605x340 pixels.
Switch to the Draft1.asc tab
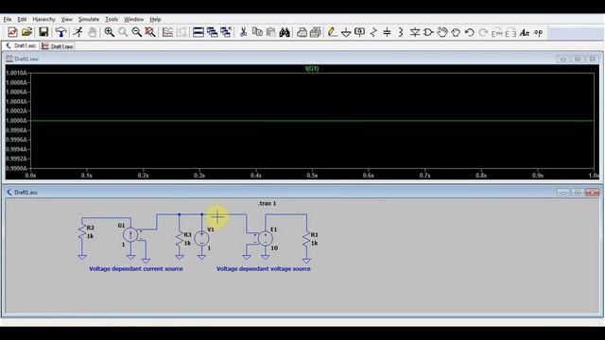pyautogui.click(x=21, y=45)
